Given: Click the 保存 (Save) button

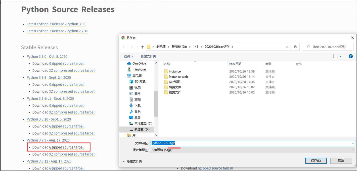Looking at the screenshot, I should 316,160.
